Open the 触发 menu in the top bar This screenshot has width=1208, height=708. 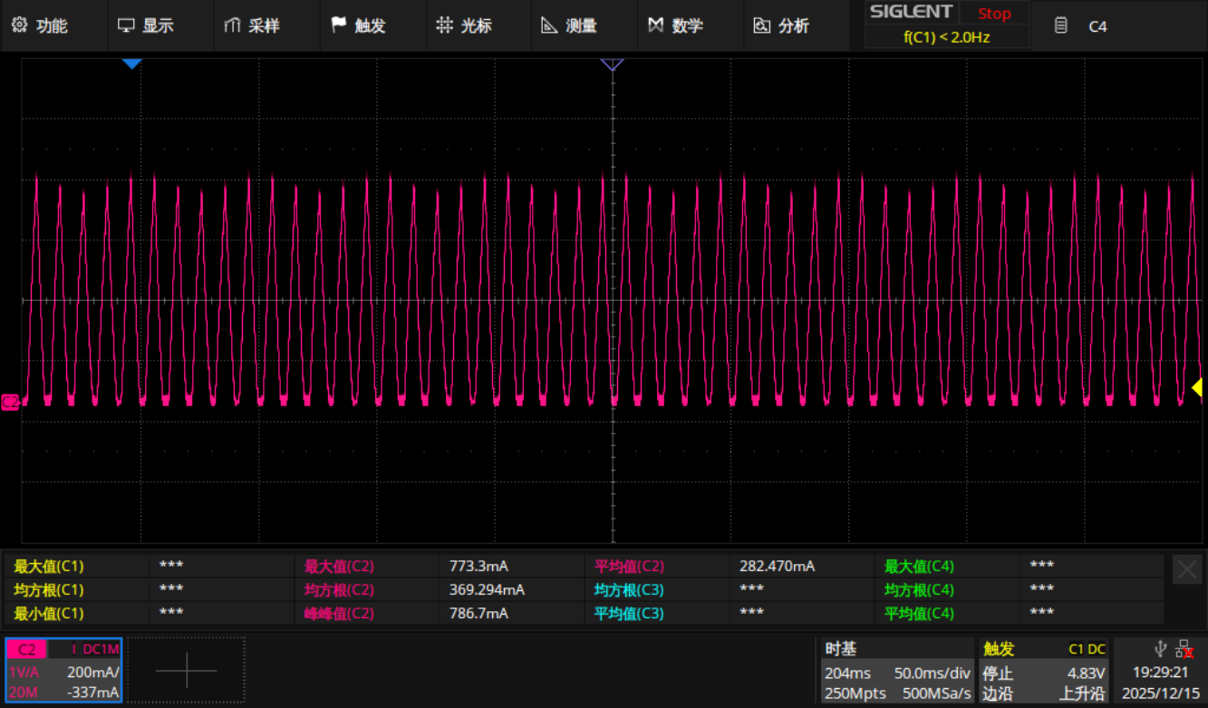pos(358,25)
